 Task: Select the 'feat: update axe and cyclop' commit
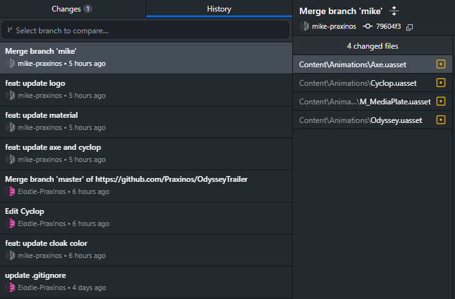click(x=145, y=154)
